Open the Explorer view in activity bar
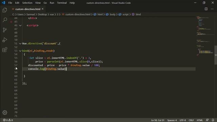This screenshot has width=217, height=122. click(x=5, y=10)
